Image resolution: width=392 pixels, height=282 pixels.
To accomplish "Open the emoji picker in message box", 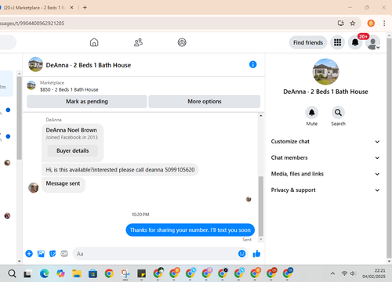I will 241,254.
